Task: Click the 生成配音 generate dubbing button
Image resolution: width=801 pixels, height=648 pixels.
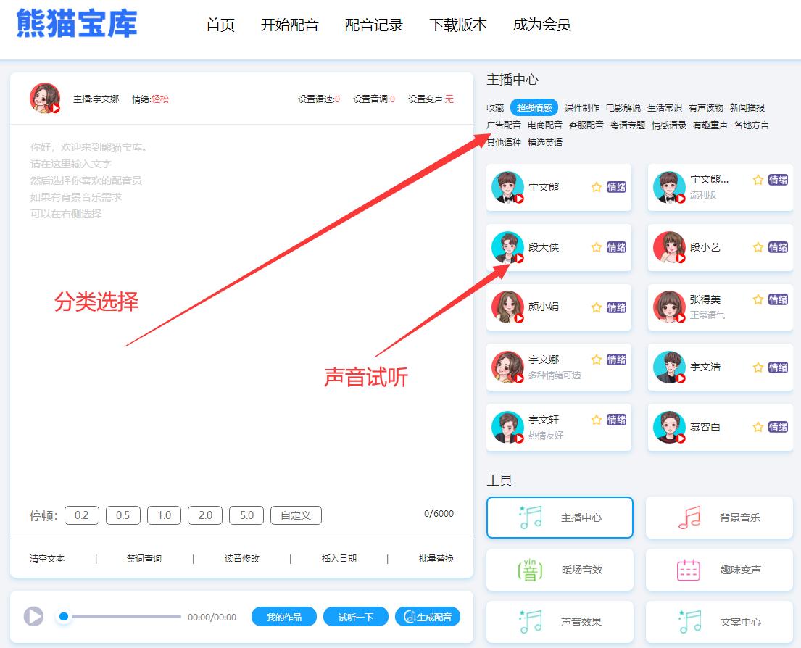Action: [428, 617]
